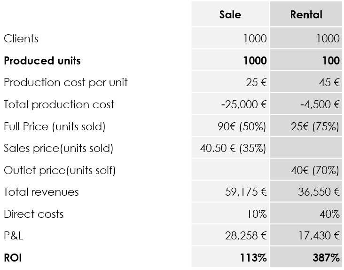Image resolution: width=344 pixels, height=270 pixels.
Task: Click the Direct costs row label
Action: pos(33,214)
